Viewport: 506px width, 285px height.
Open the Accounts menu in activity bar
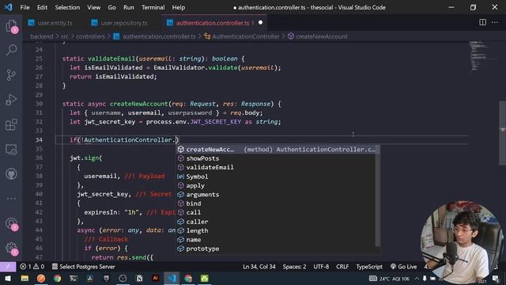(x=11, y=224)
